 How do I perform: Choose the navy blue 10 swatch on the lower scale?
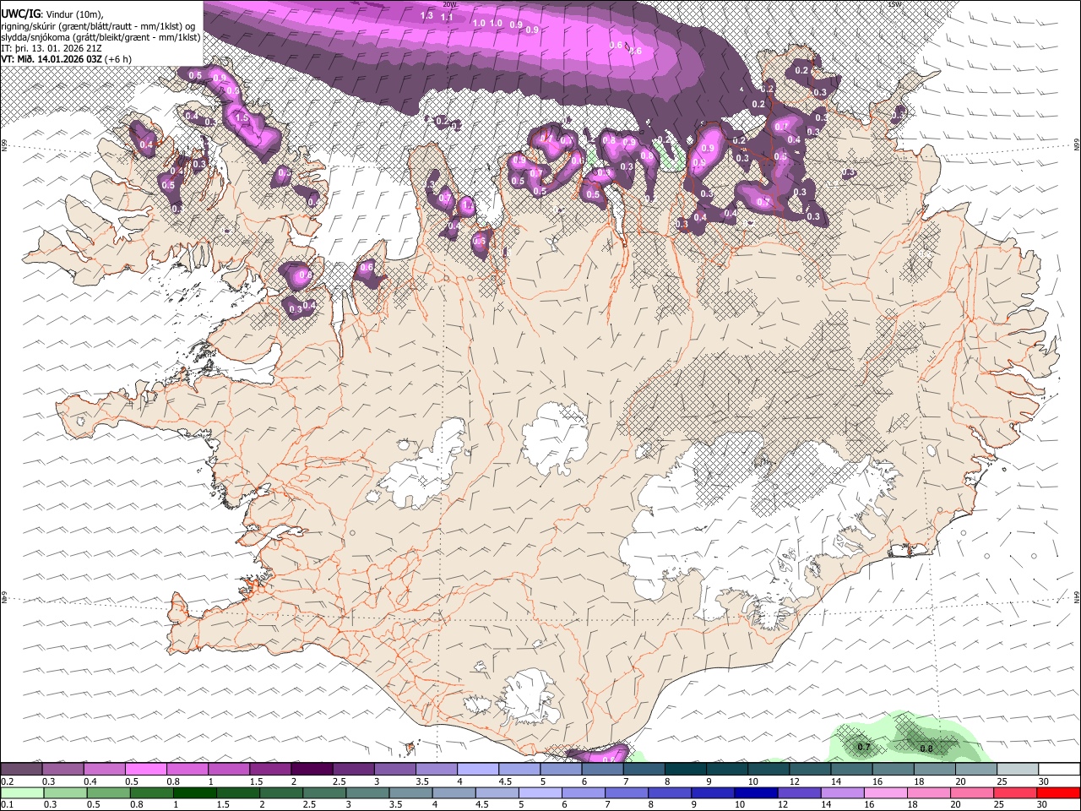pyautogui.click(x=756, y=793)
